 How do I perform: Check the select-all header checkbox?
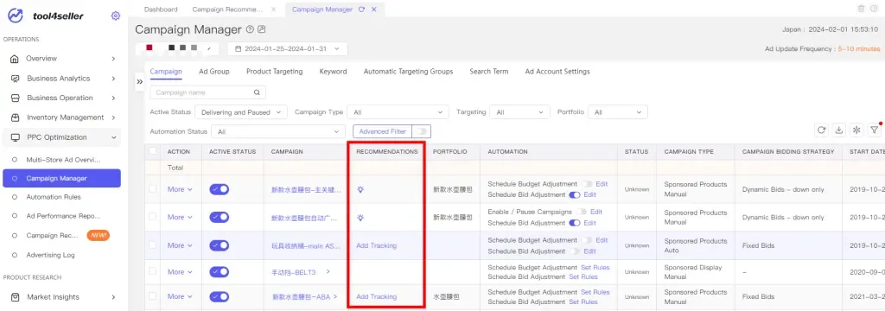(152, 151)
